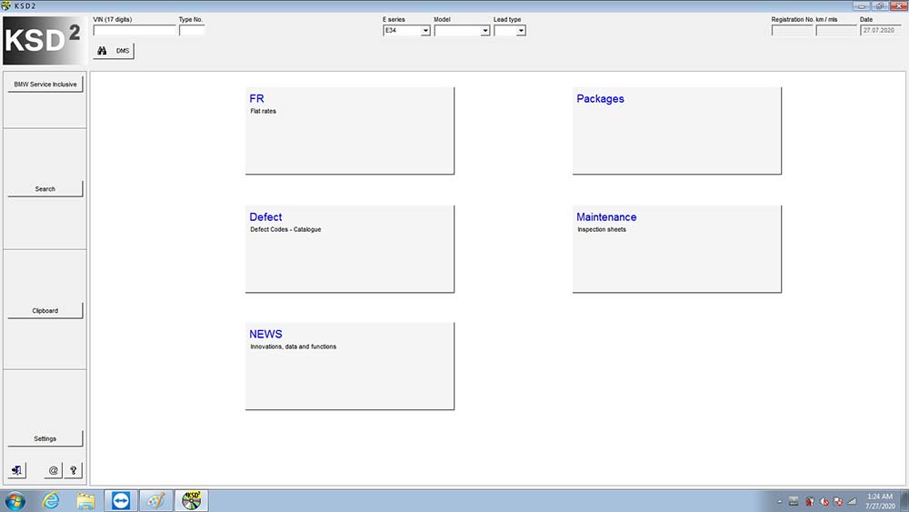Switch to Paint in the taskbar
Screen dimensions: 909x512
click(x=156, y=500)
